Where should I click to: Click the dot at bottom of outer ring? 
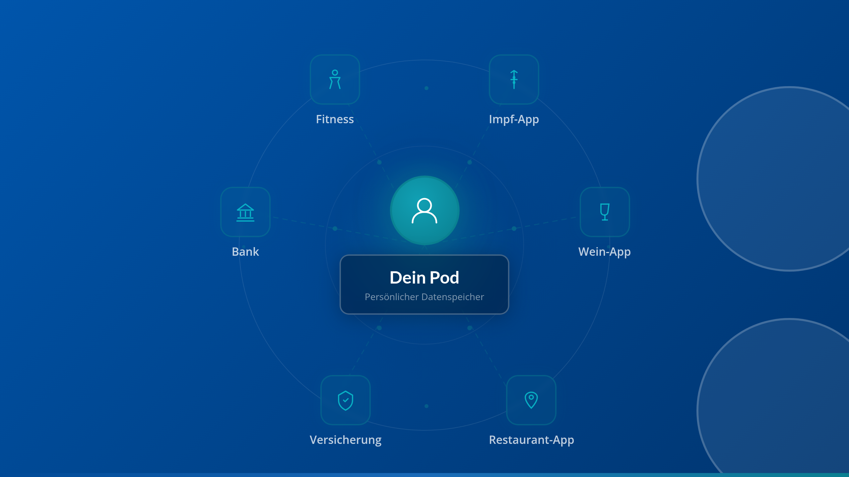(426, 406)
